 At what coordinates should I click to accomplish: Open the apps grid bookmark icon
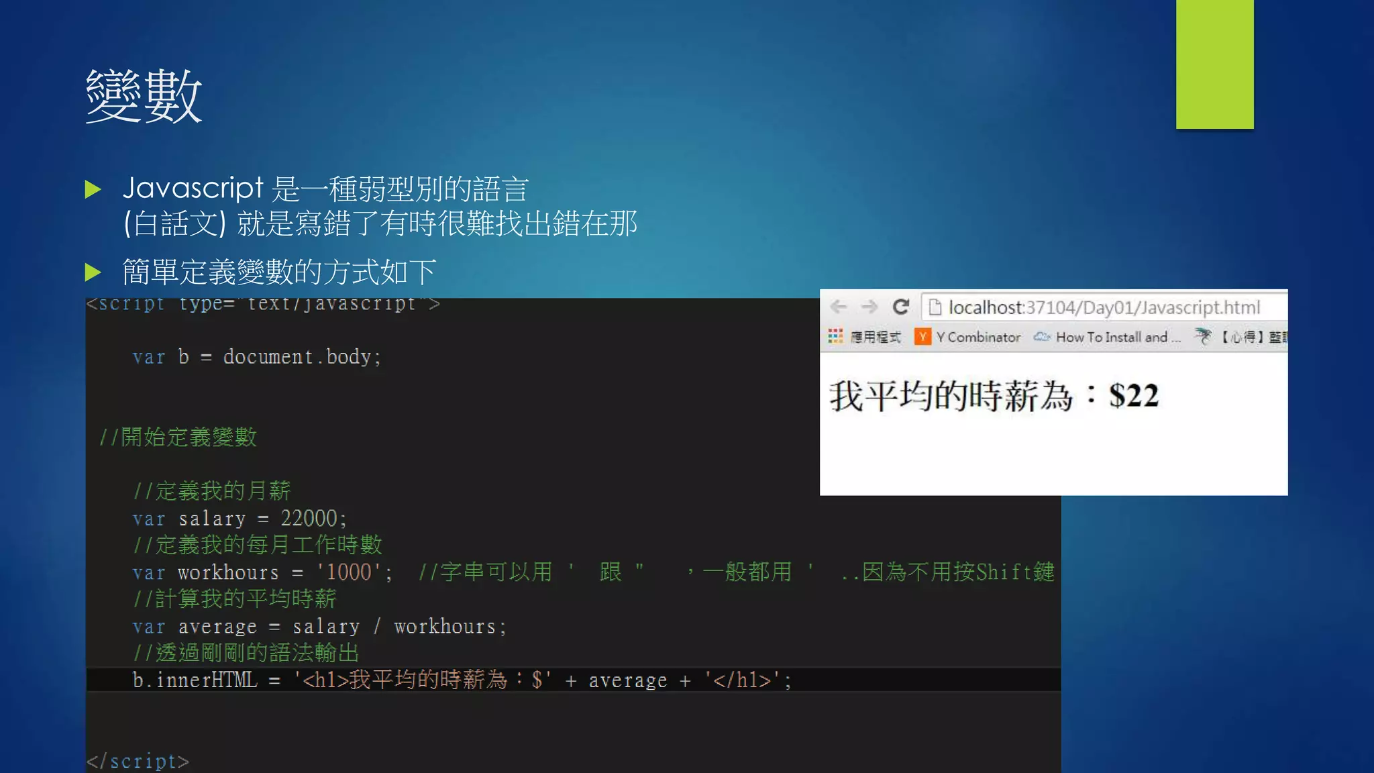(835, 336)
